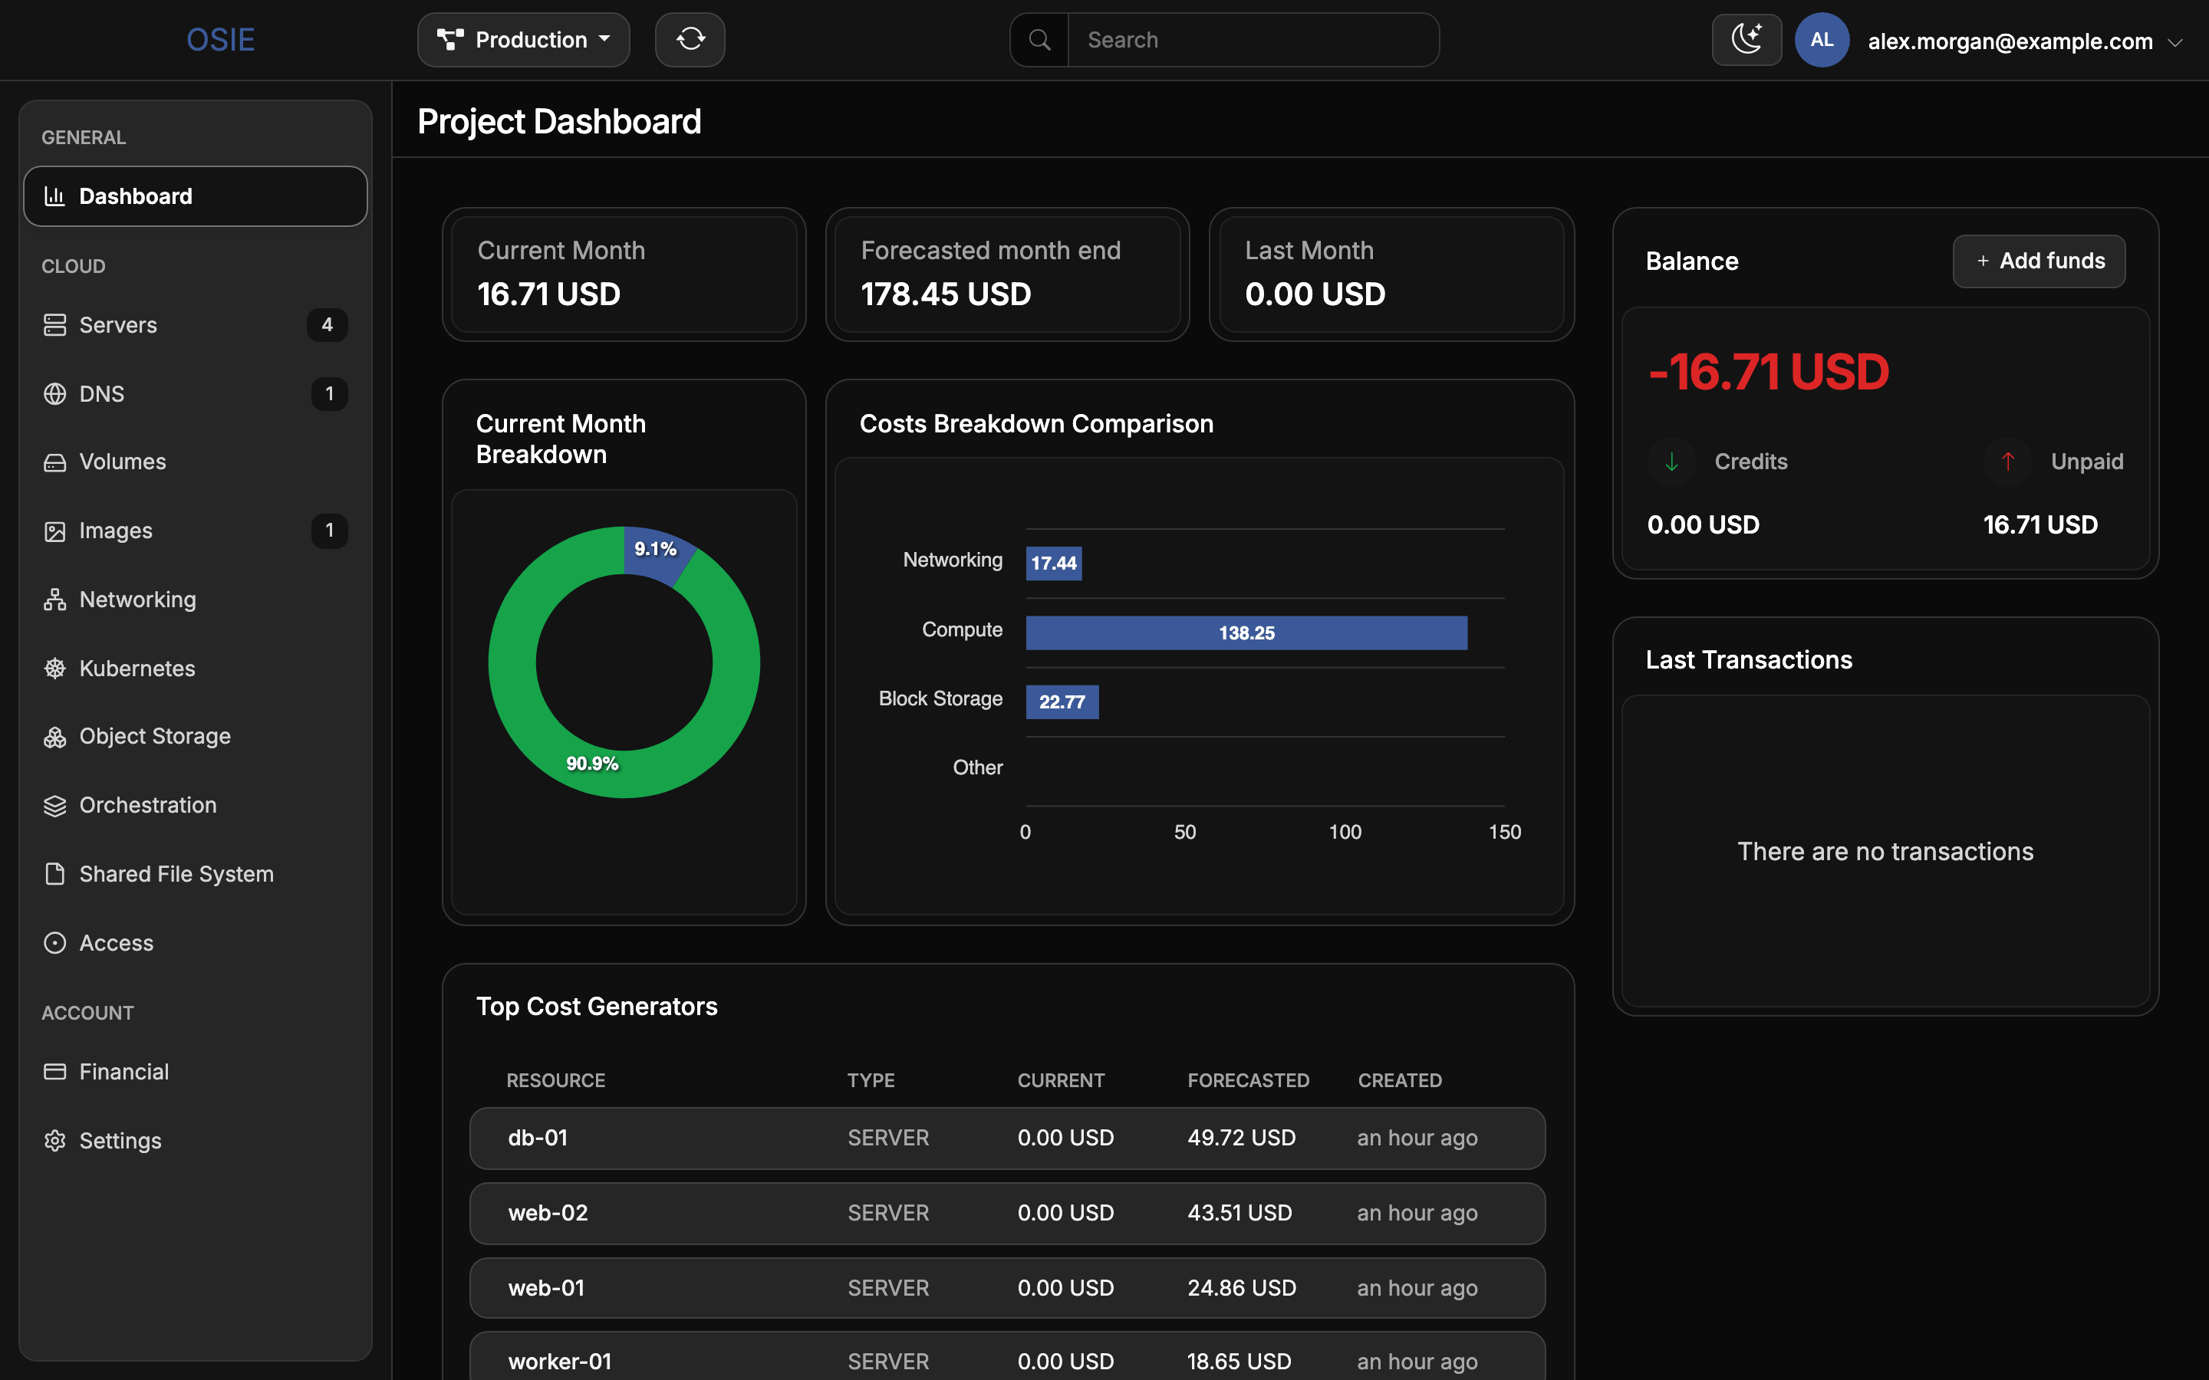Click the Block Storage 22.77 bar
Image resolution: width=2209 pixels, height=1380 pixels.
click(x=1062, y=701)
